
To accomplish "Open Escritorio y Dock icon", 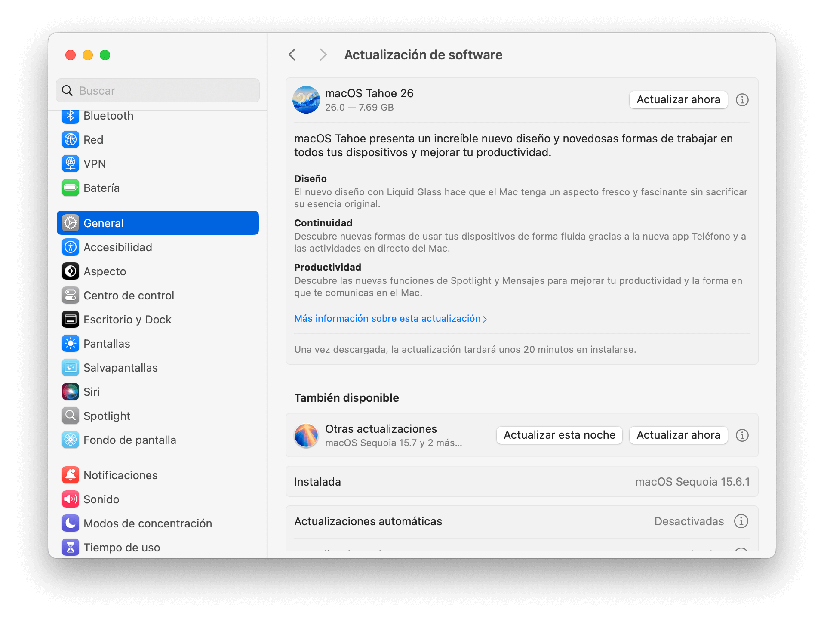I will tap(71, 320).
